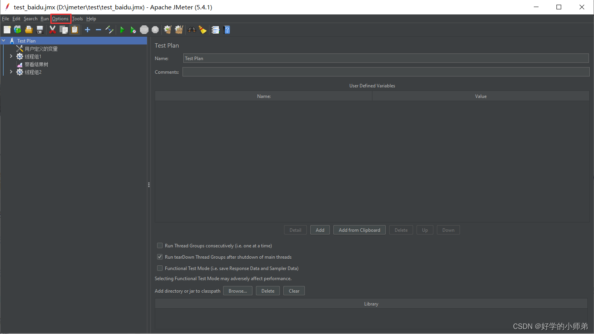Click the gear icon of 线程组2
This screenshot has height=334, width=594.
[x=20, y=72]
